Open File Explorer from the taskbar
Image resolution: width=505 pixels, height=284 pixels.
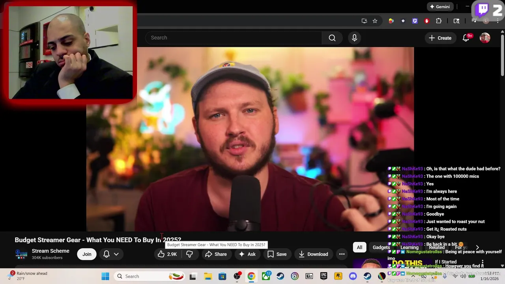[x=208, y=277]
